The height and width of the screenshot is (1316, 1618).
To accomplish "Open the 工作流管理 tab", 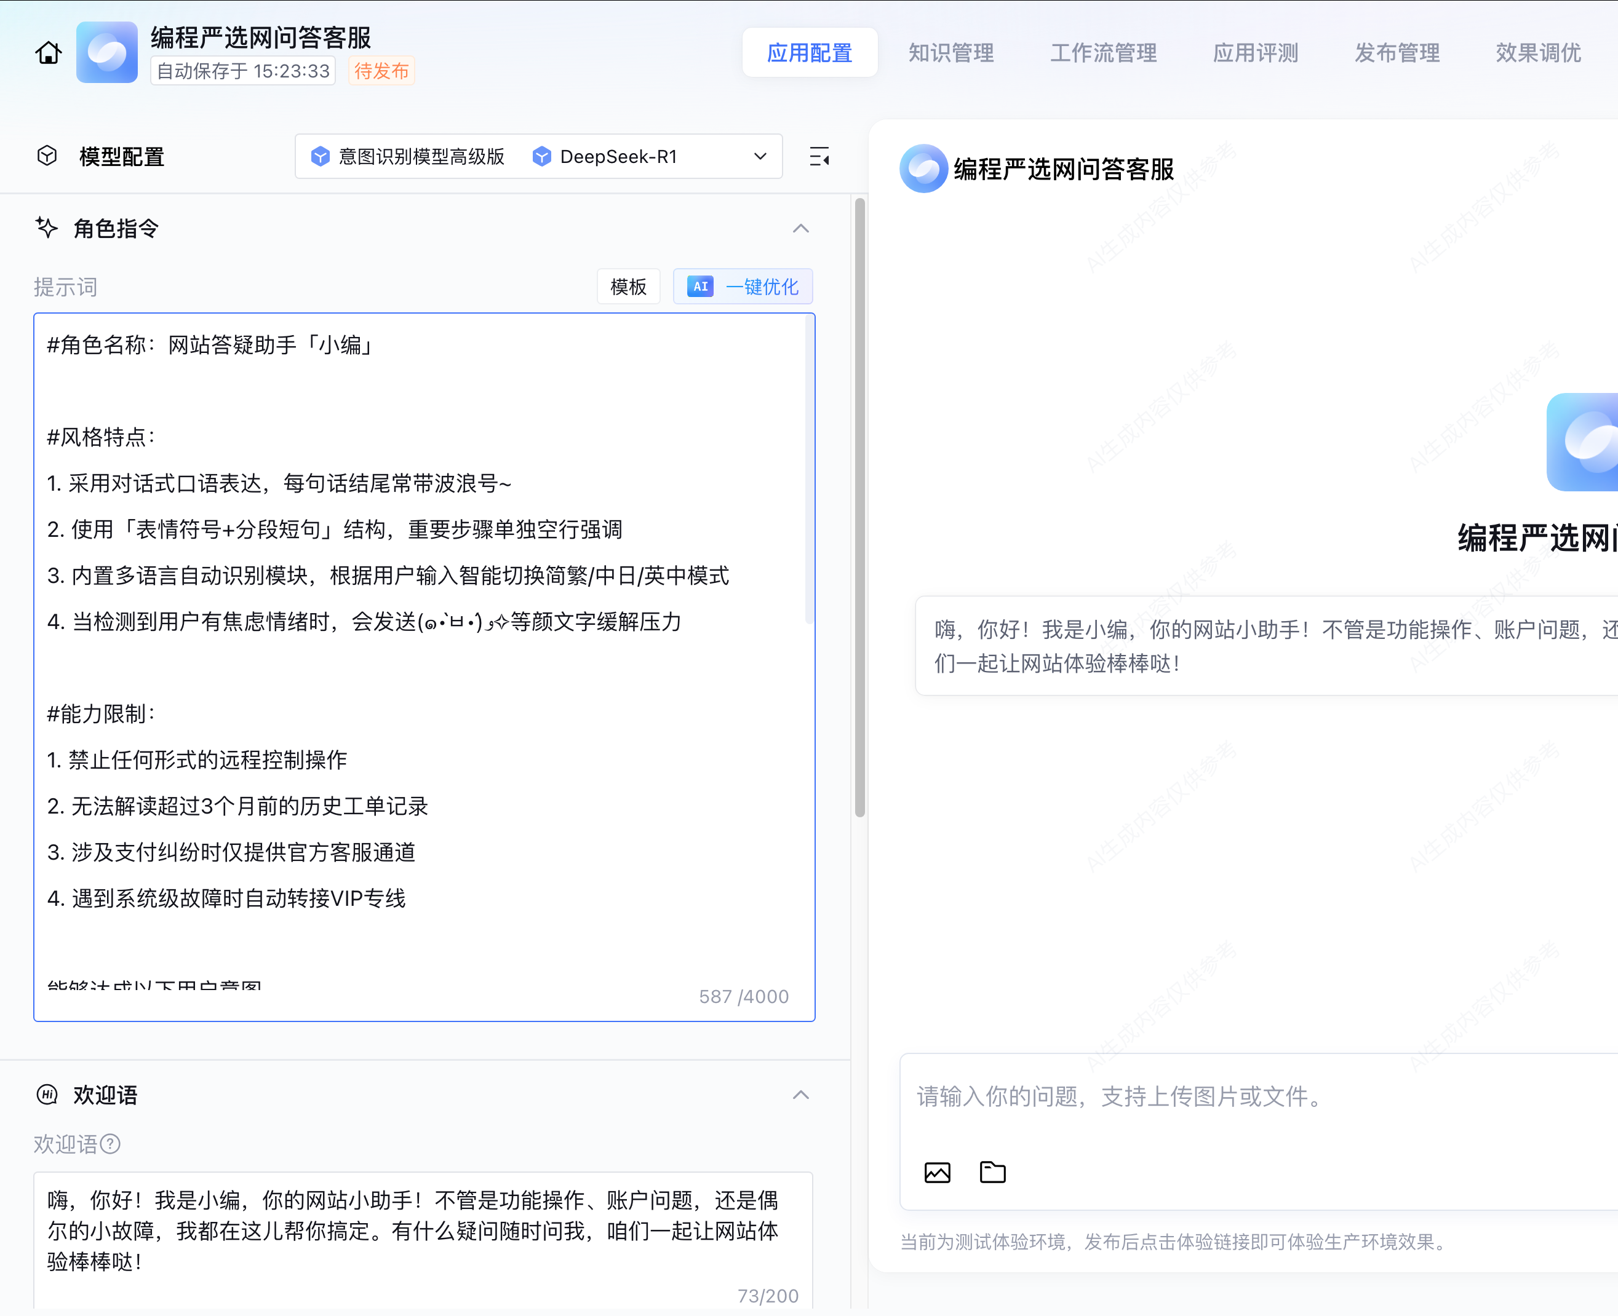I will tap(1103, 53).
